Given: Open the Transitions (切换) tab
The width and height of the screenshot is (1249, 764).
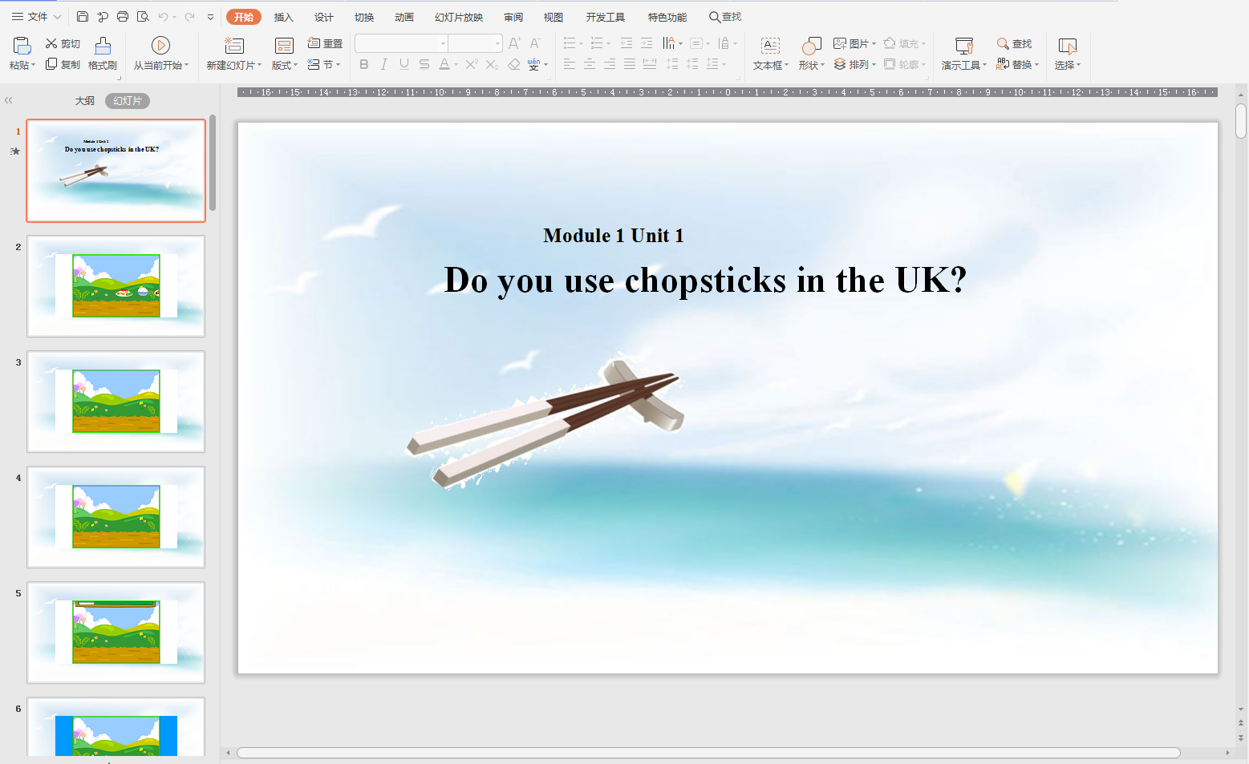Looking at the screenshot, I should click(364, 17).
